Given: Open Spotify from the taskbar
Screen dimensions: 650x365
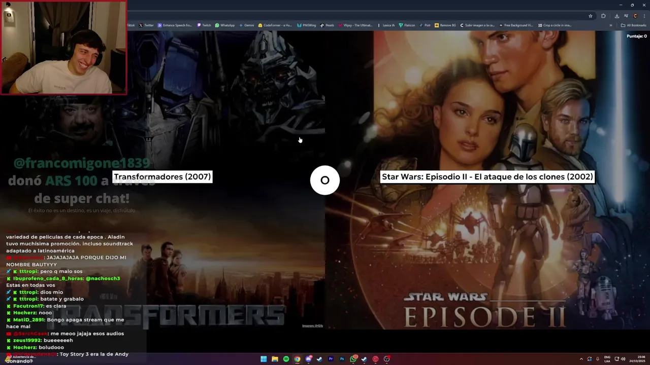Looking at the screenshot, I should [286, 359].
